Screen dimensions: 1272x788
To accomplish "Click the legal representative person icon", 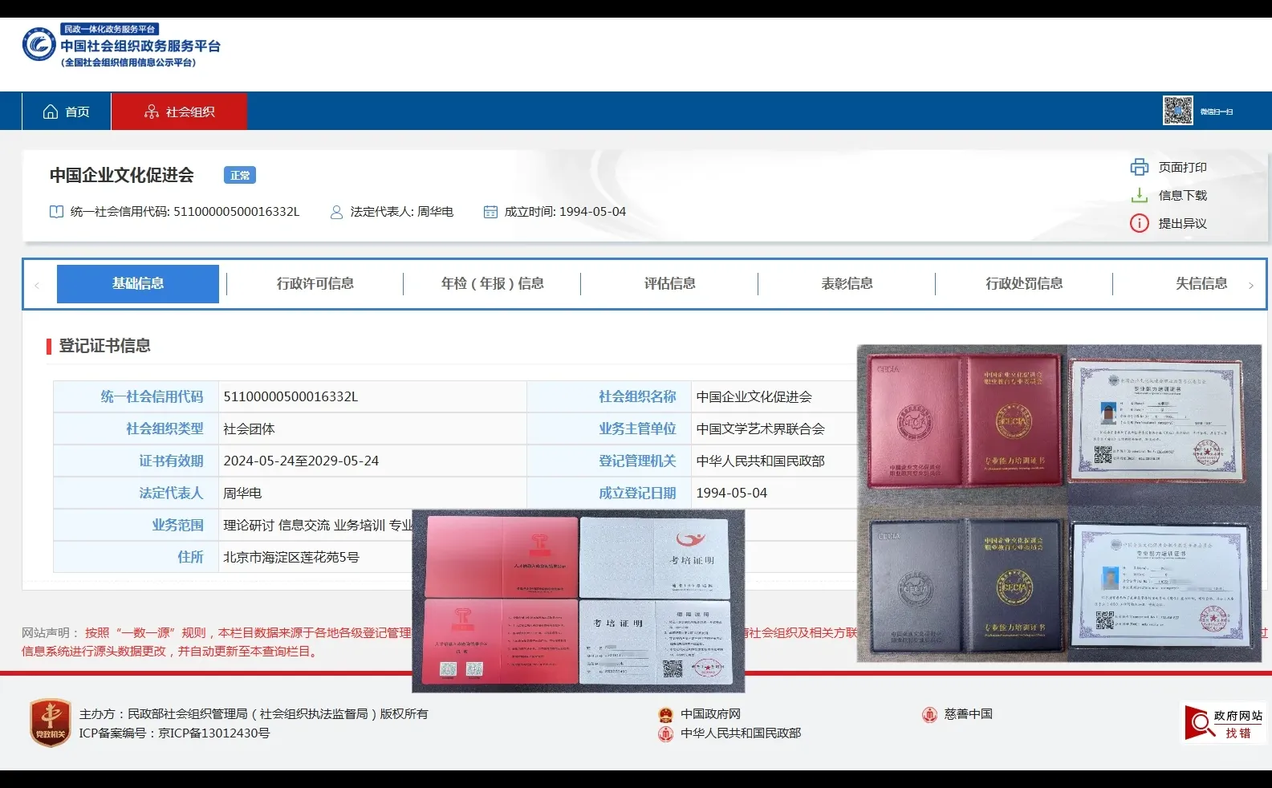I will click(337, 212).
